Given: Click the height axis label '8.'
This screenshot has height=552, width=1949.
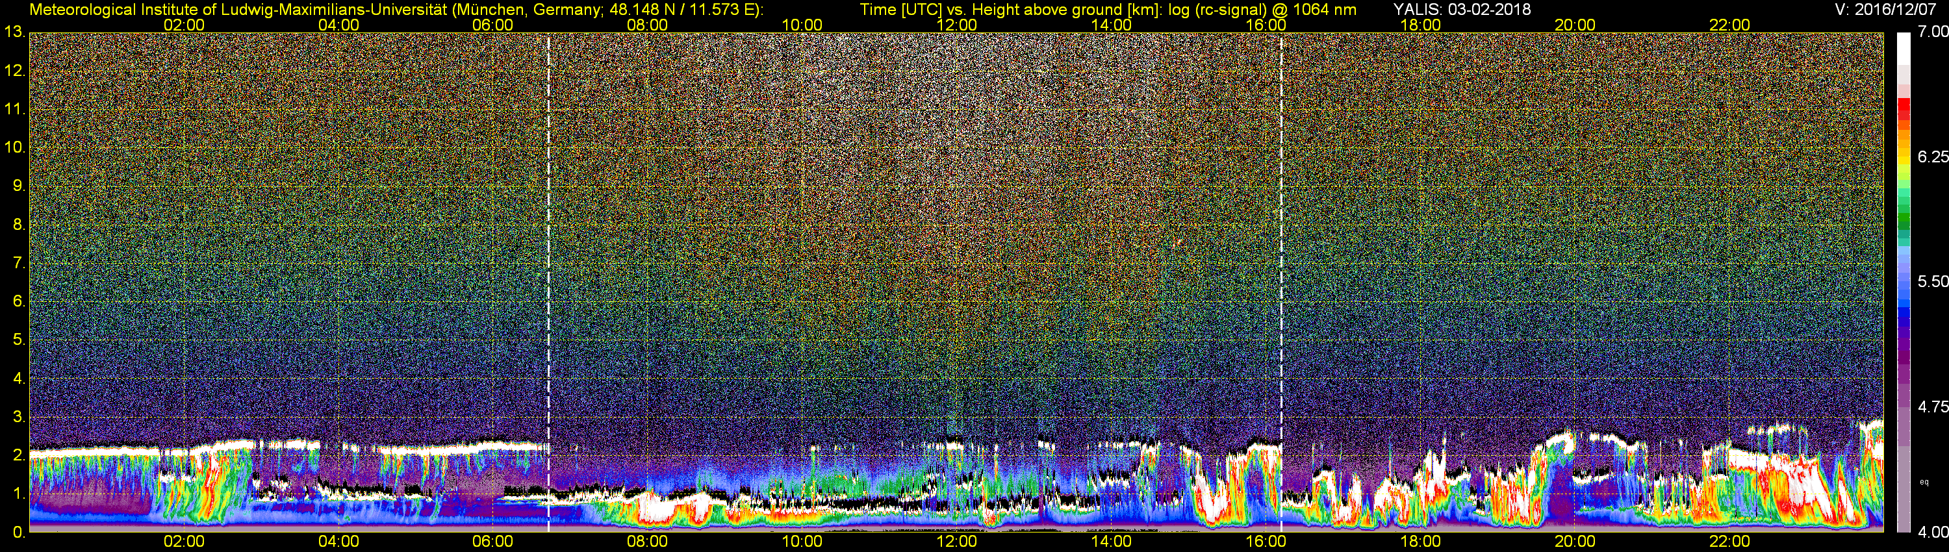Looking at the screenshot, I should [19, 225].
